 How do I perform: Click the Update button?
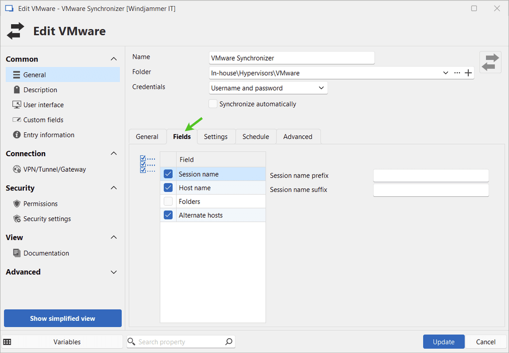(443, 342)
